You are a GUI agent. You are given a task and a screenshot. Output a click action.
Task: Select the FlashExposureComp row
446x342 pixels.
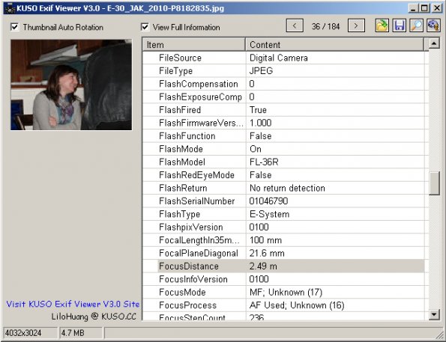(x=283, y=97)
